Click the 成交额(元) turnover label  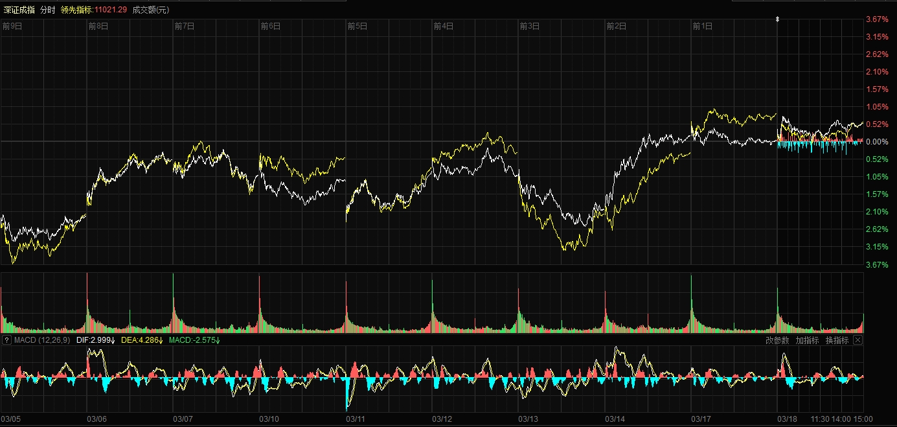click(x=151, y=10)
